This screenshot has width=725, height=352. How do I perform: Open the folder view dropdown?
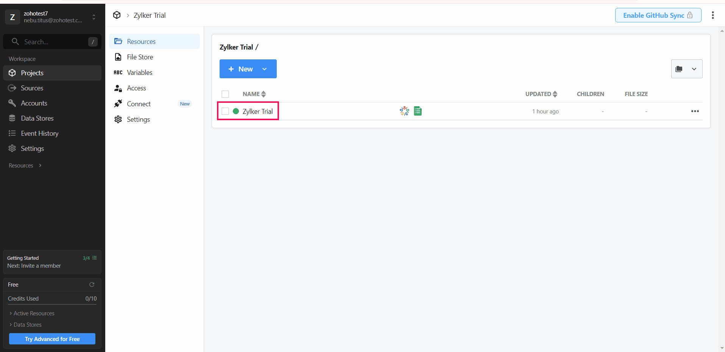pyautogui.click(x=687, y=69)
